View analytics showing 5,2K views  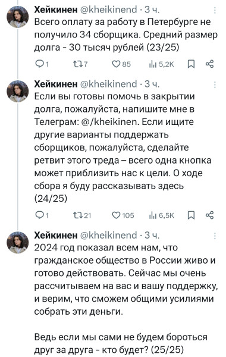[161, 64]
